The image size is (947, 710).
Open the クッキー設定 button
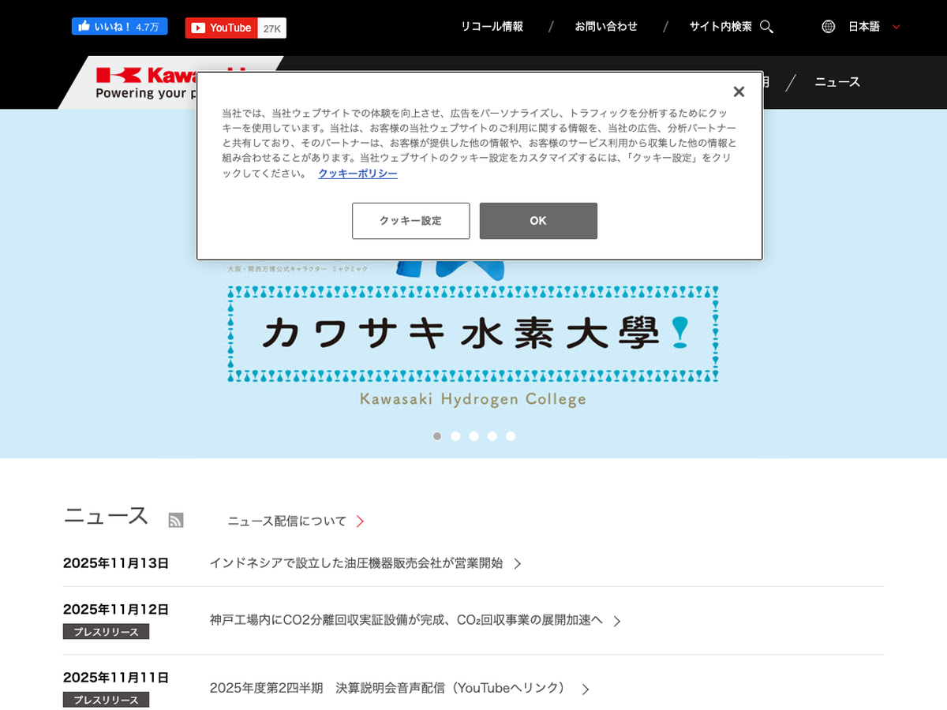(410, 221)
